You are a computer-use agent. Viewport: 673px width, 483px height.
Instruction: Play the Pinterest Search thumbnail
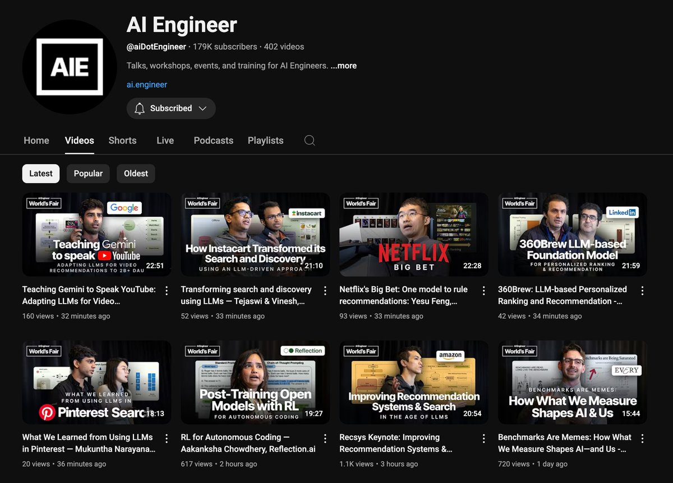point(96,382)
